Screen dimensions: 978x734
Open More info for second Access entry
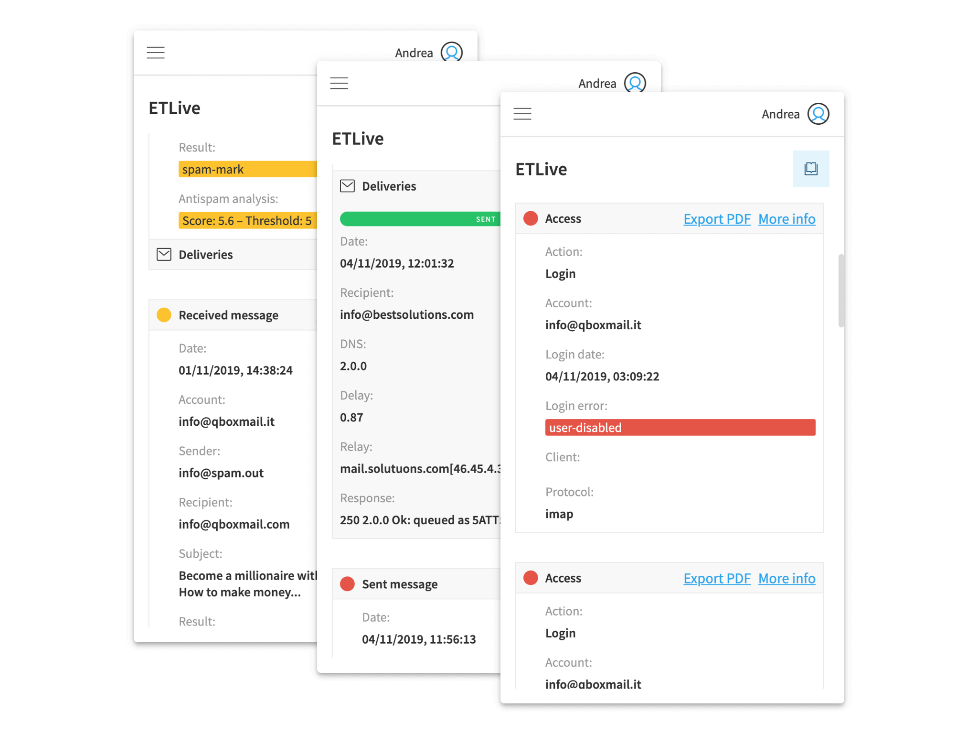(787, 578)
